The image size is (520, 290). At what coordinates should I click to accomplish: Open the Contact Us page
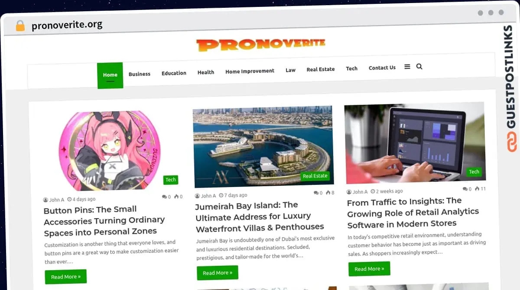tap(382, 68)
